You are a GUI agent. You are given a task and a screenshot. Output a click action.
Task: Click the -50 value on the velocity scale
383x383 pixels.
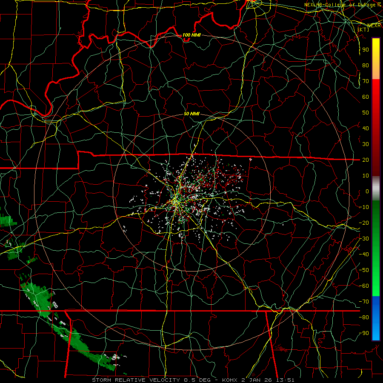(x=364, y=270)
